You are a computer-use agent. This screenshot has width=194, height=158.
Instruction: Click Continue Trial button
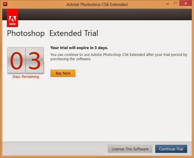171,149
